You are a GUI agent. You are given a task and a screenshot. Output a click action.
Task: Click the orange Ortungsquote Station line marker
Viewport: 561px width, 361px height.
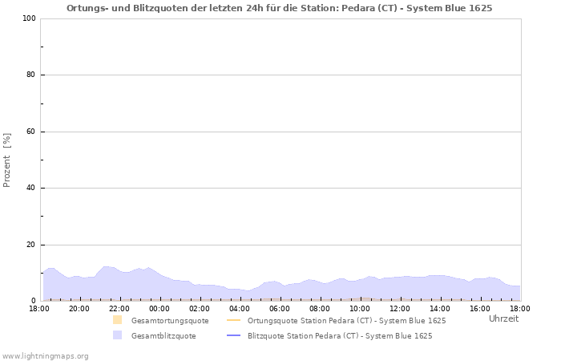tap(233, 320)
